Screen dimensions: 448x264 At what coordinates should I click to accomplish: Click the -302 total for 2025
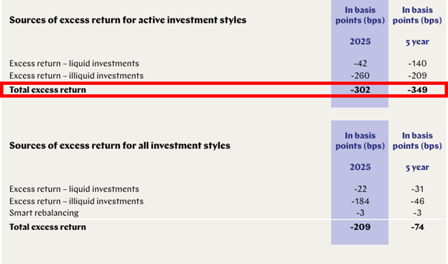(360, 90)
